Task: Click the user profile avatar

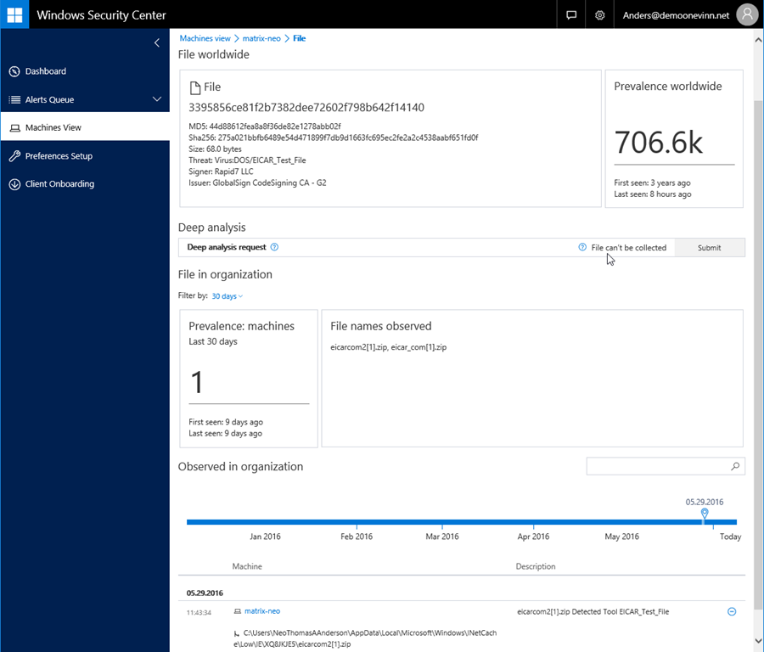Action: click(746, 14)
